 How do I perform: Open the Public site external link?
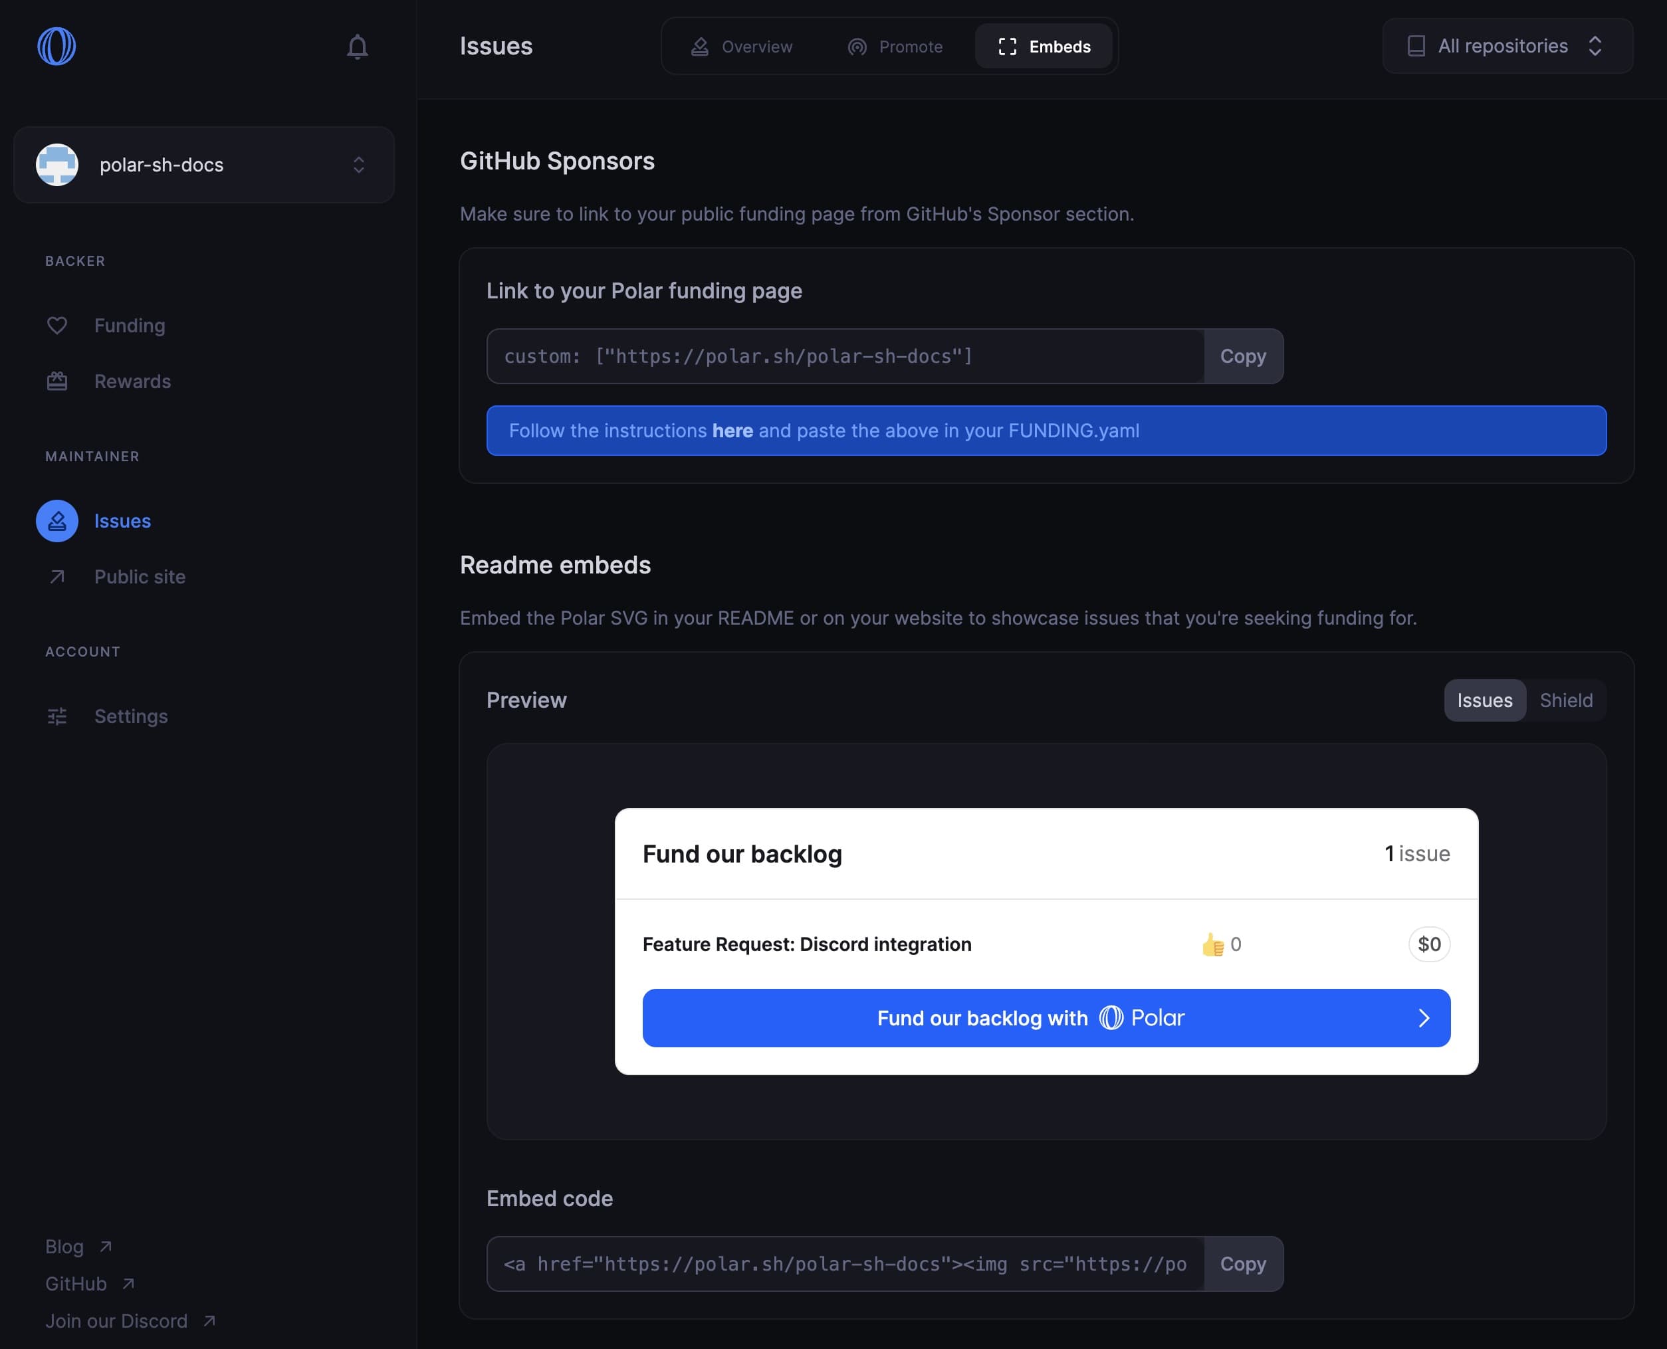point(139,575)
